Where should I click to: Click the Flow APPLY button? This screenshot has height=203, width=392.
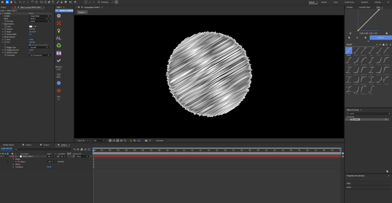pyautogui.click(x=381, y=38)
